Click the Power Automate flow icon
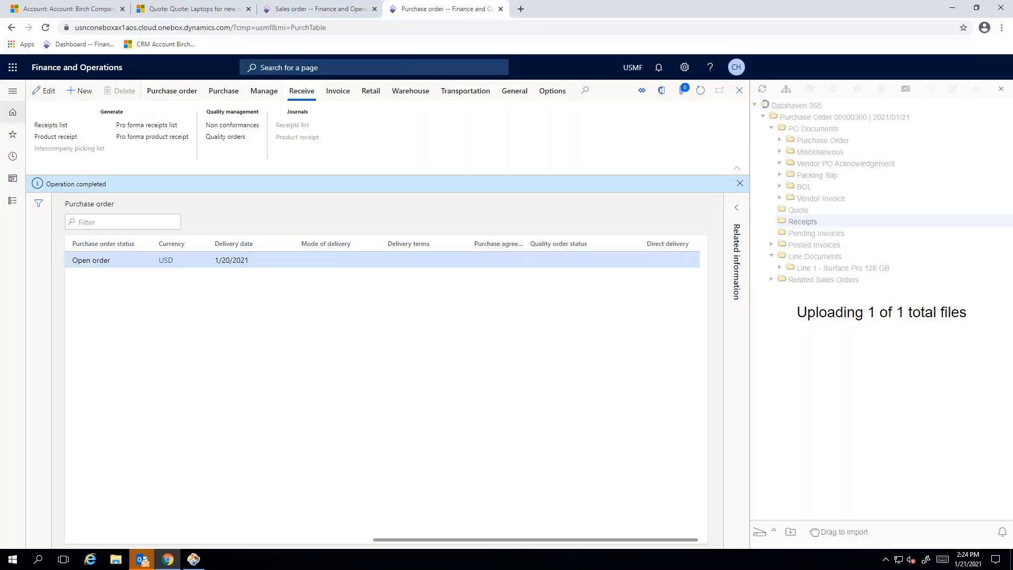This screenshot has width=1013, height=570. tap(642, 90)
